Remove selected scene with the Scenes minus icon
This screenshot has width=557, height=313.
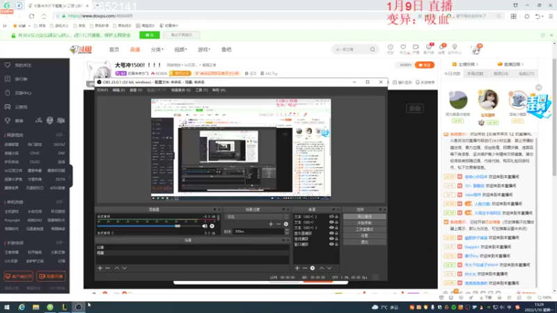[108, 268]
